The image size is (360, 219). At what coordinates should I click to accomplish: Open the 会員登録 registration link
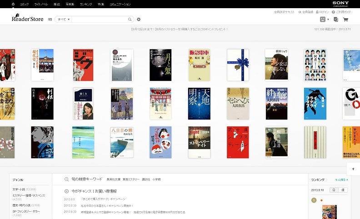coord(307,12)
